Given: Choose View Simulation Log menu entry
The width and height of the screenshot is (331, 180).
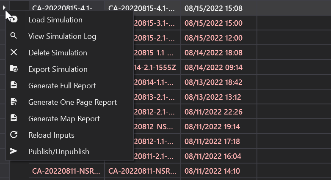Looking at the screenshot, I should (62, 36).
